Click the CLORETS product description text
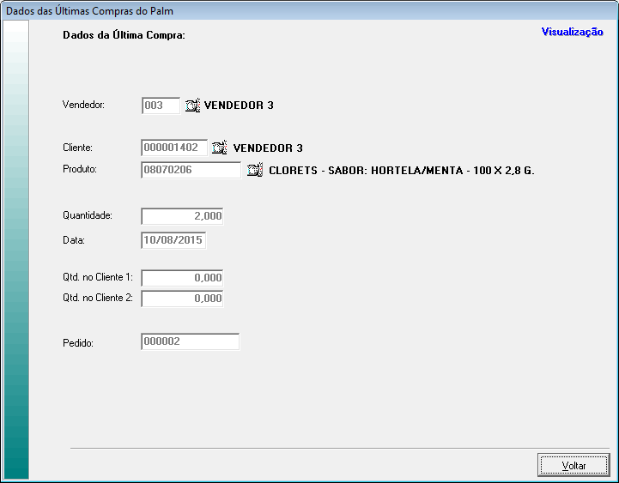Image resolution: width=619 pixels, height=483 pixels. point(401,171)
